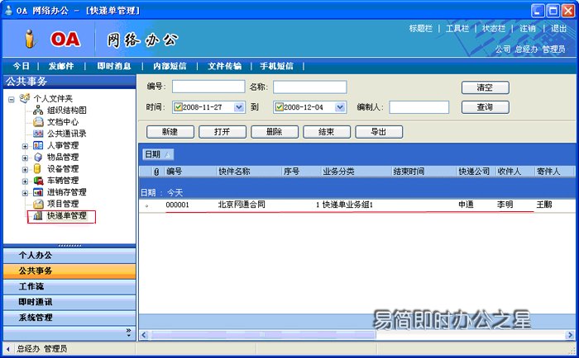Open the 内部短信 menu item
579x358 pixels.
170,66
